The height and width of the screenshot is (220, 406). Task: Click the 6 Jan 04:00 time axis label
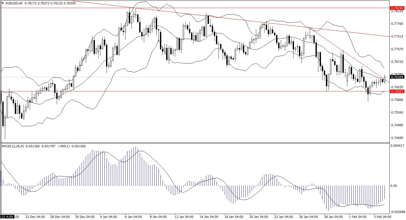point(133,217)
